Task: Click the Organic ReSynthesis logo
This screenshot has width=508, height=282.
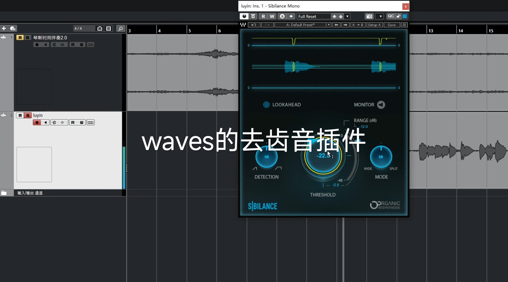Action: point(385,205)
